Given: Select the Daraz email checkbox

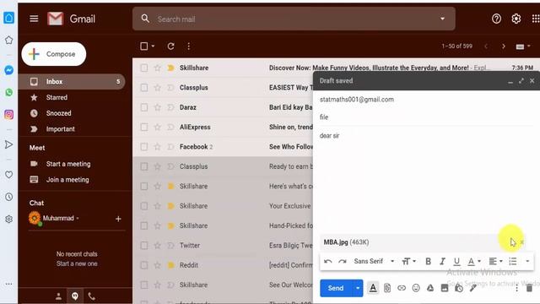Looking at the screenshot, I should [x=144, y=107].
